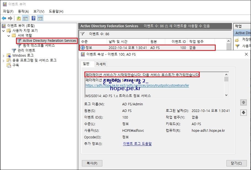Click the description scrollbar thumb

226,79
